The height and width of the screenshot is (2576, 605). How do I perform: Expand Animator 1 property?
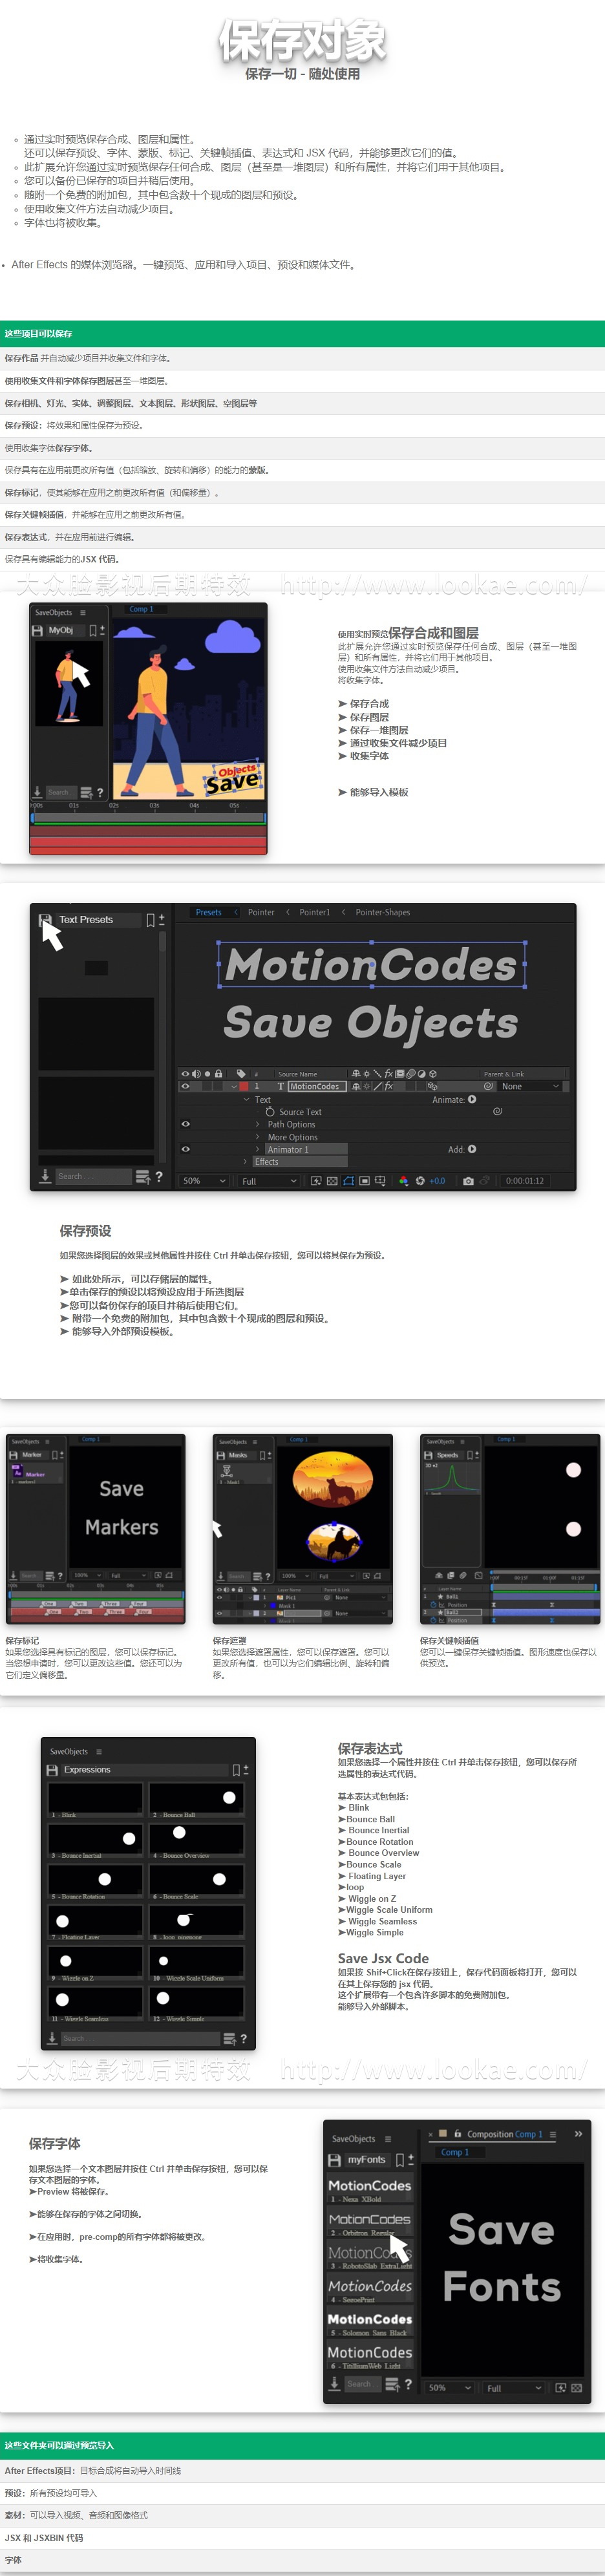coord(258,1149)
